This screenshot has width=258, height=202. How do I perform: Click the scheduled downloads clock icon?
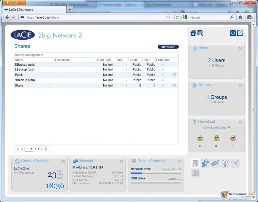click(233, 138)
